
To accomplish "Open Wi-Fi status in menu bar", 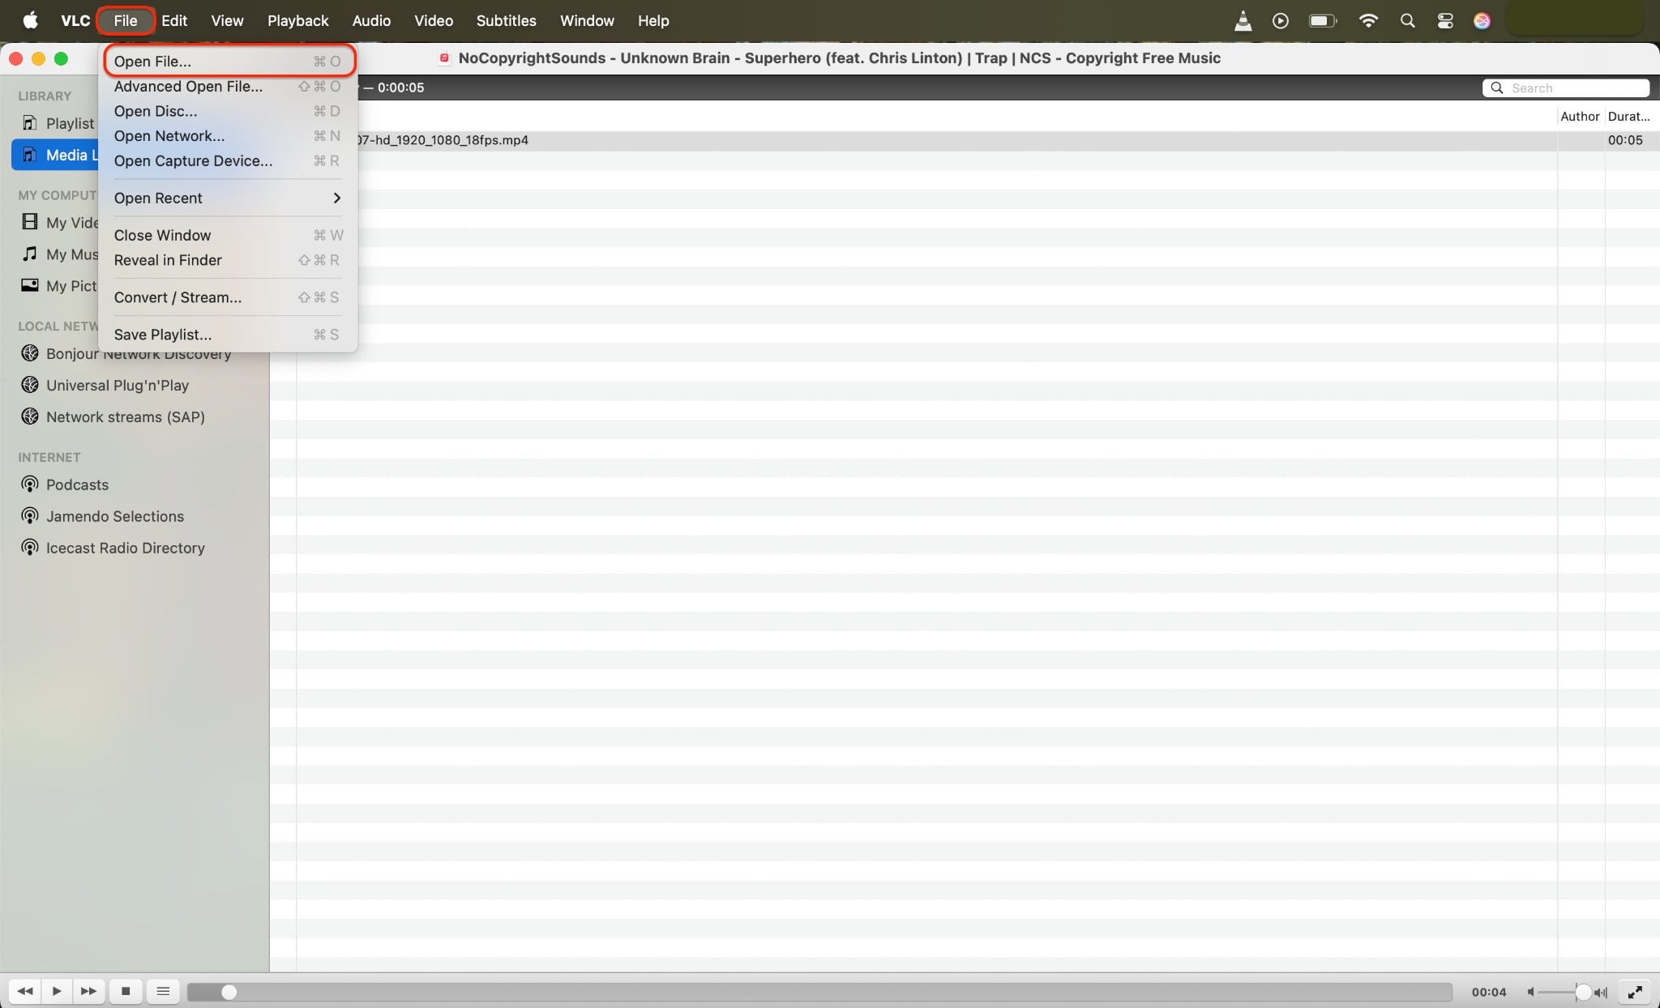I will pos(1368,21).
